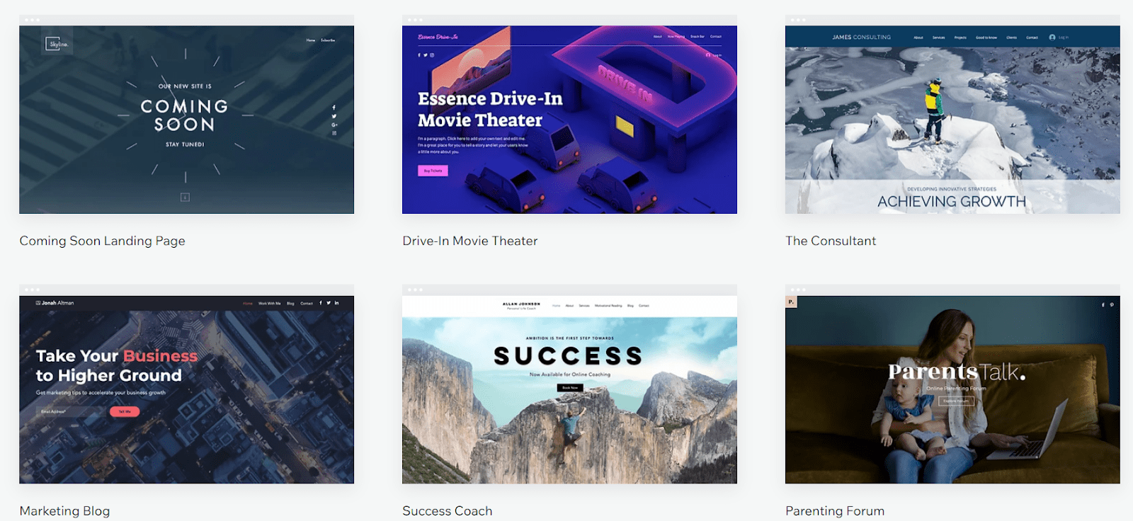Viewport: 1133px width, 521px height.
Task: Click the Facebook icon in Coming Soon preview
Action: coord(334,108)
